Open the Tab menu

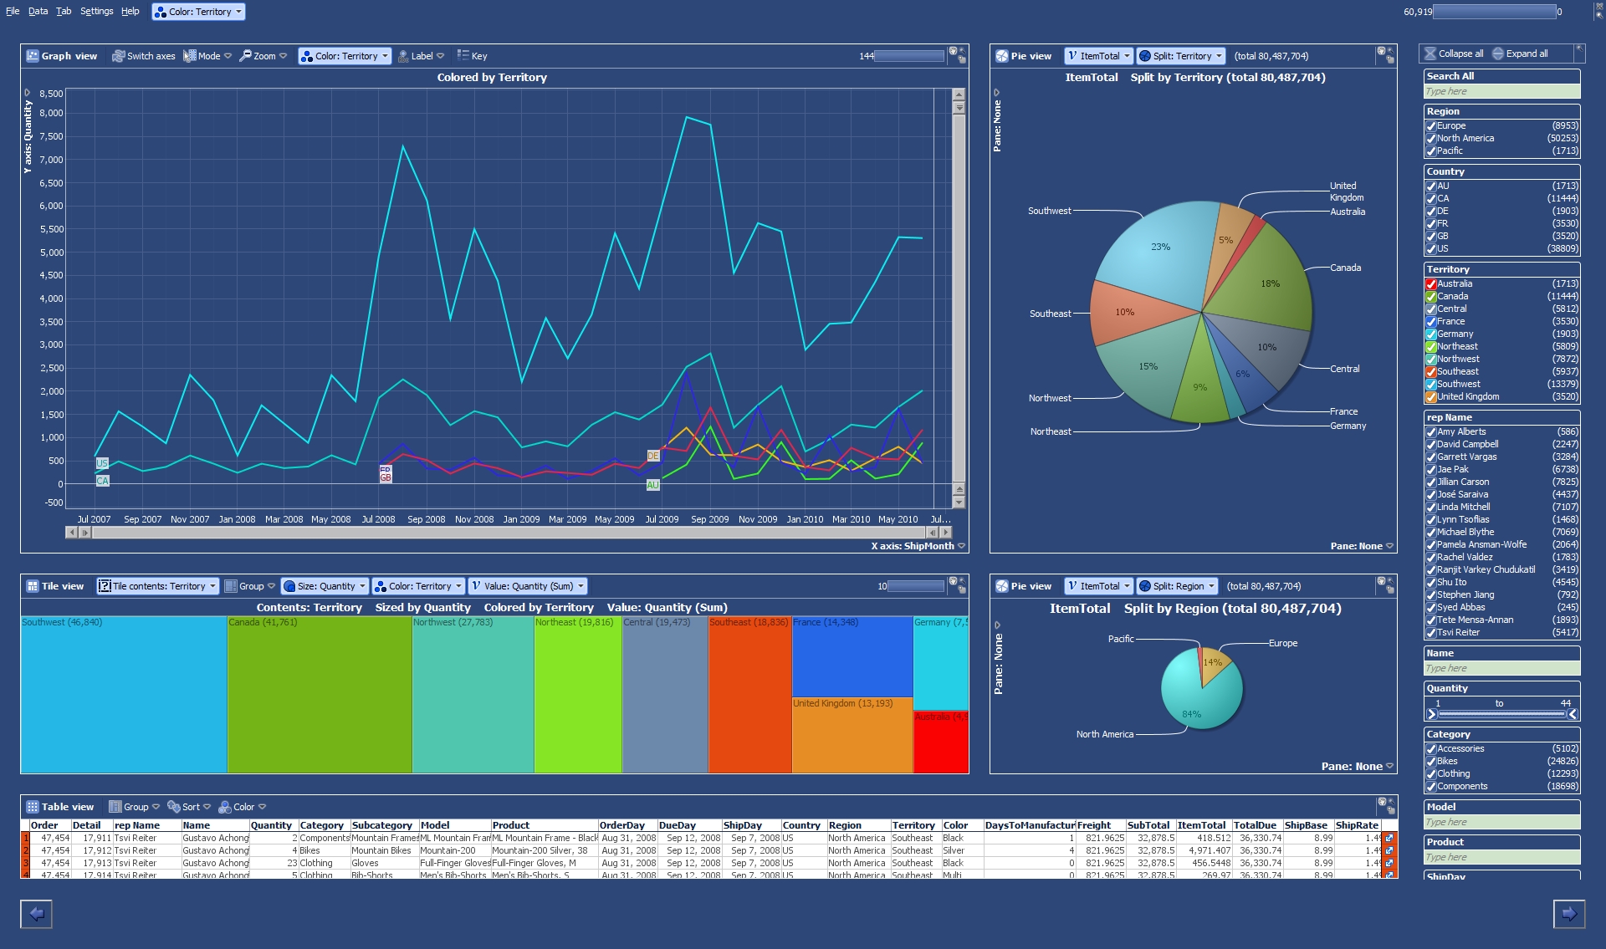[64, 12]
